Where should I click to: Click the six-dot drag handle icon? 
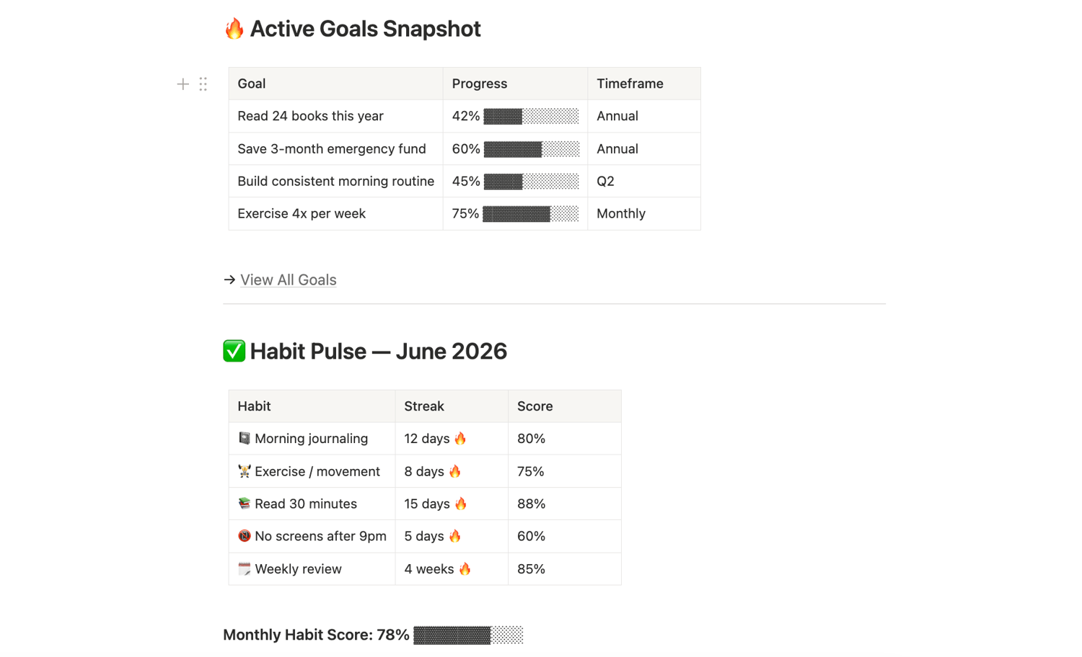203,84
